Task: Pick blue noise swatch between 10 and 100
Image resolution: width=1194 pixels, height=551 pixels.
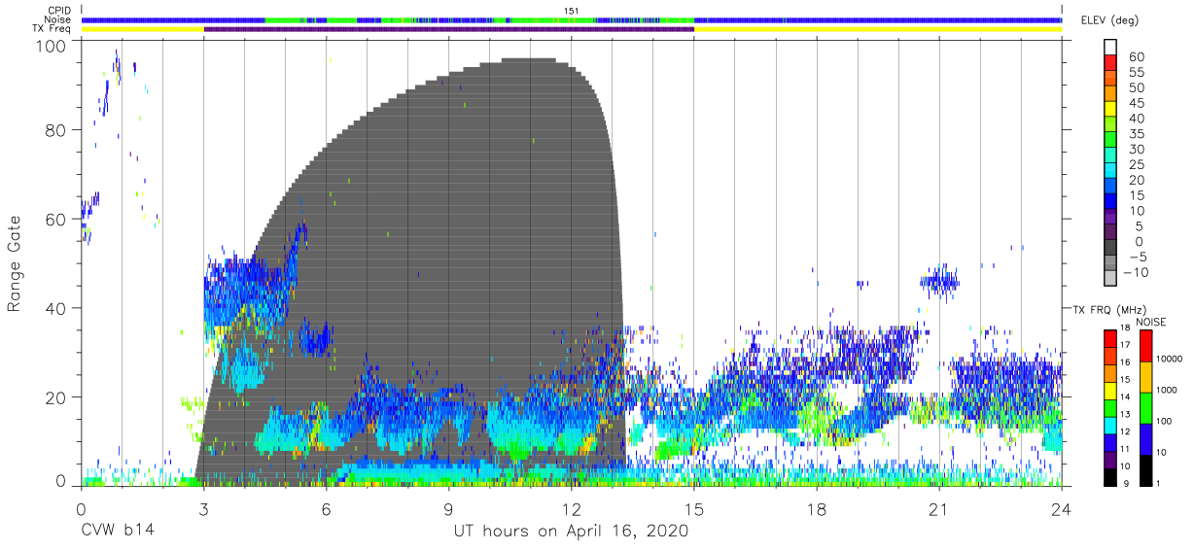Action: 1145,437
